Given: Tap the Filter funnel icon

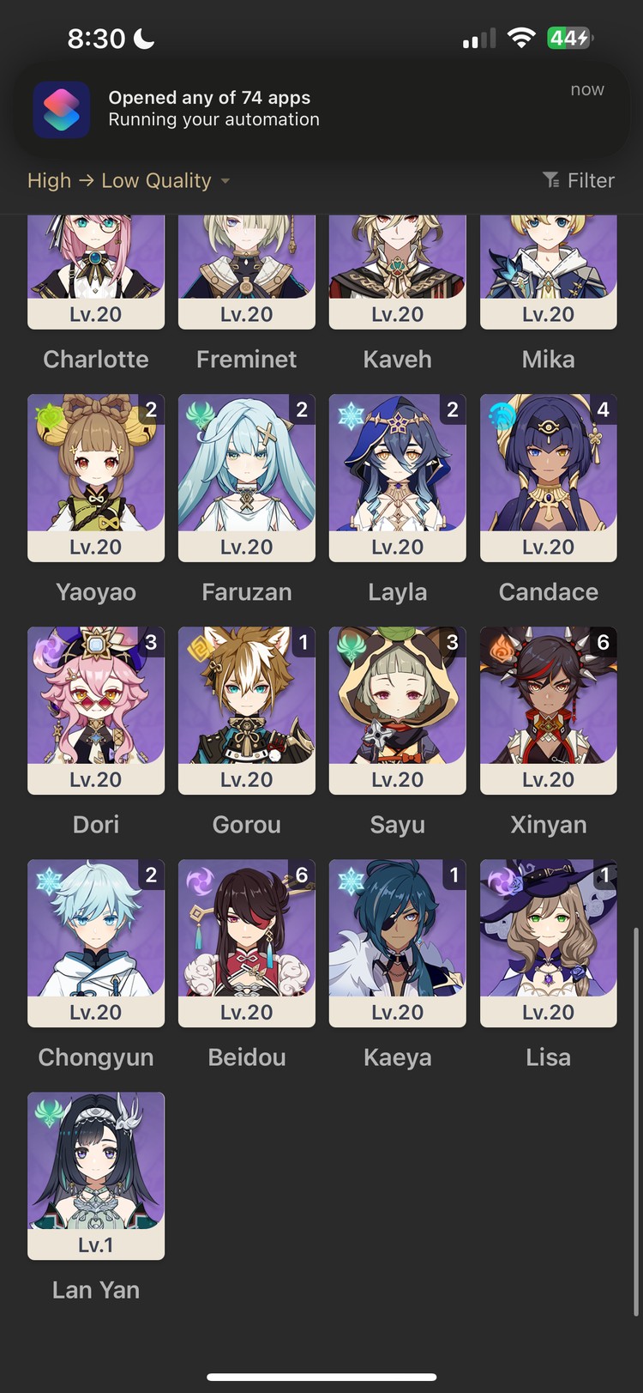Looking at the screenshot, I should [x=551, y=179].
